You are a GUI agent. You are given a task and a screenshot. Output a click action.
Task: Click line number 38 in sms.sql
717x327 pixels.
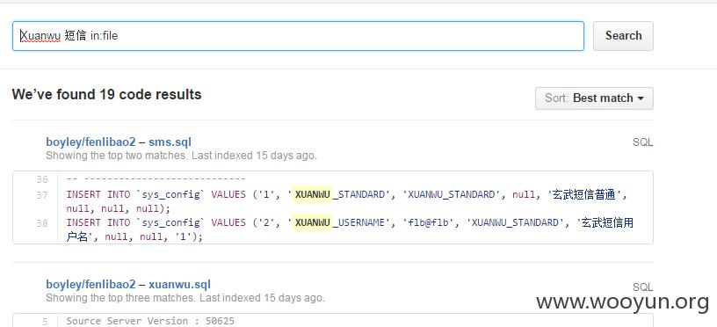tap(41, 223)
